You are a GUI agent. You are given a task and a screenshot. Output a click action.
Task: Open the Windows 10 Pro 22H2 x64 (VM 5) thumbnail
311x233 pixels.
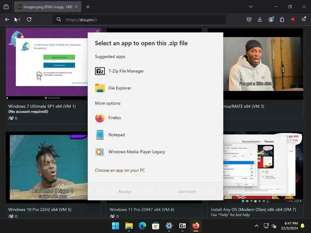[46, 167]
